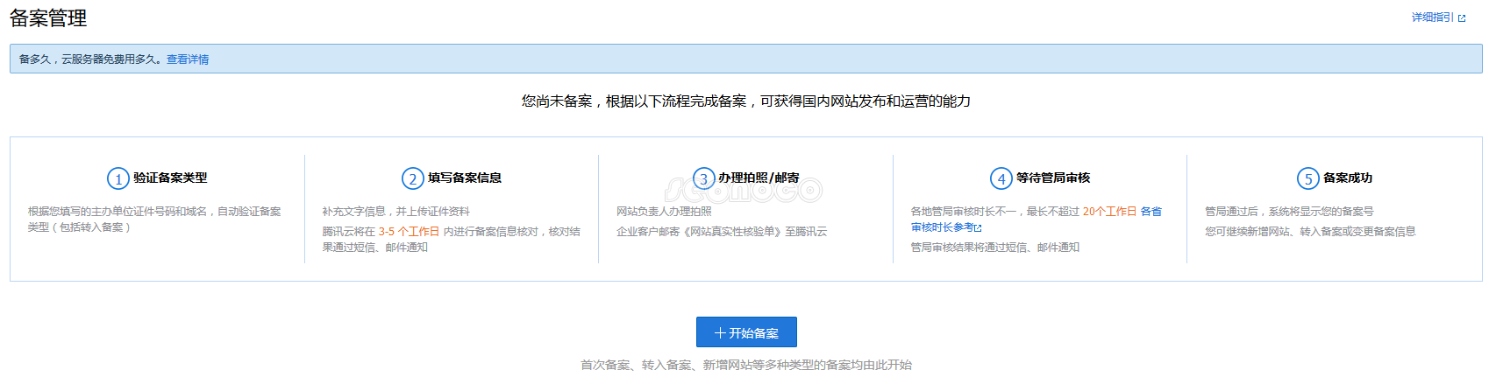Image resolution: width=1489 pixels, height=384 pixels.
Task: Select the 办理拍照/邮寄 step title
Action: point(759,178)
